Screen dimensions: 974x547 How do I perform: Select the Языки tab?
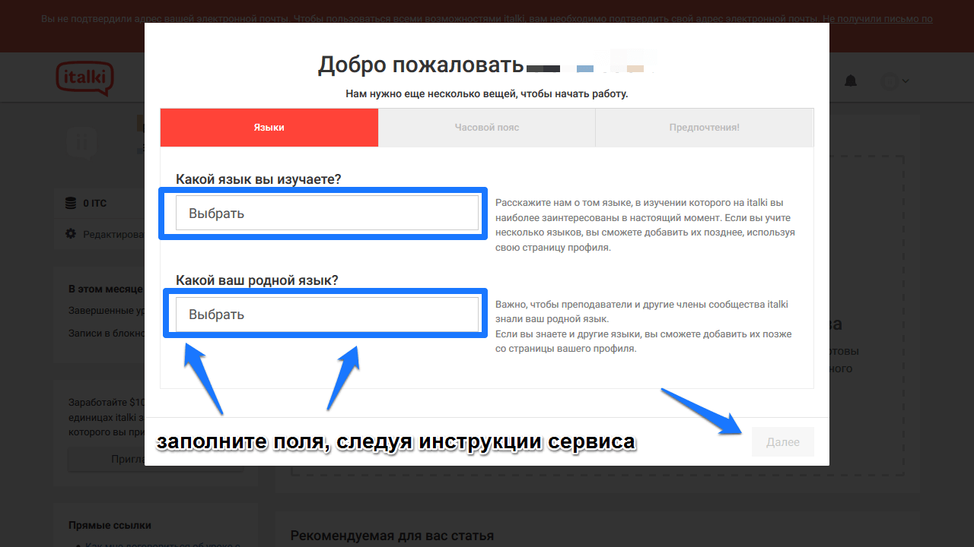[269, 128]
